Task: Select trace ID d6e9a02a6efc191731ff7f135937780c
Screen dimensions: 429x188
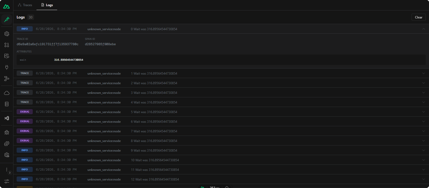Action: coord(47,44)
